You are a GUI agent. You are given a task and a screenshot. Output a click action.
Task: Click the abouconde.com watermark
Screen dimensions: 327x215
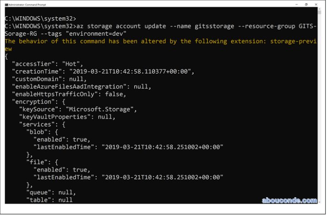coord(289,200)
